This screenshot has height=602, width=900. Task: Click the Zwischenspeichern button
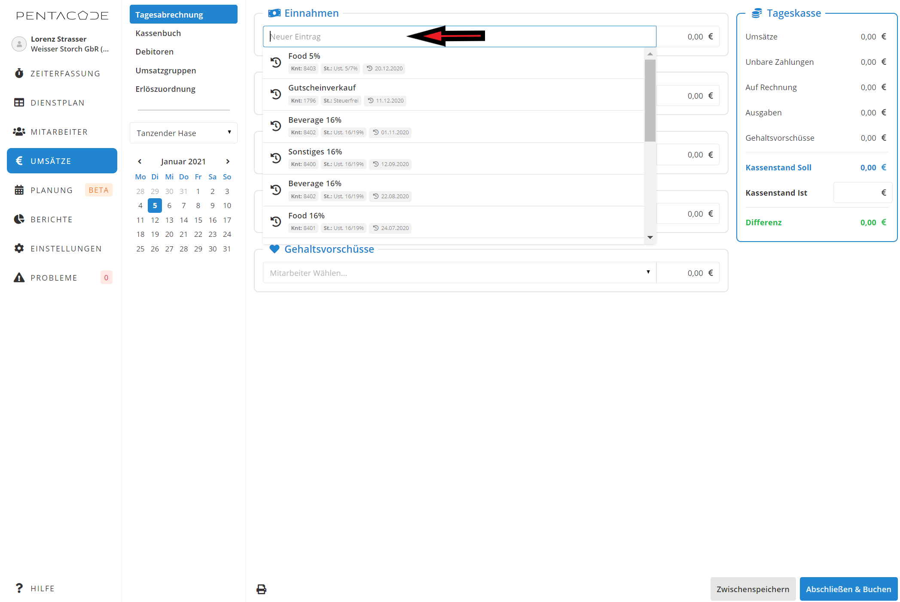[752, 589]
